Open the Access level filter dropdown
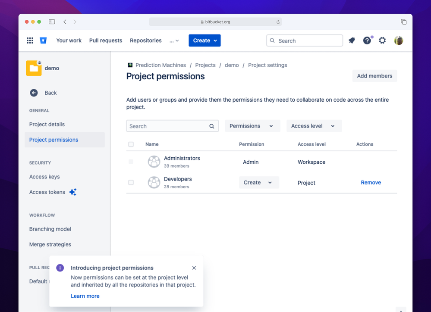Screen dimensions: 431x312 [x=314, y=126]
